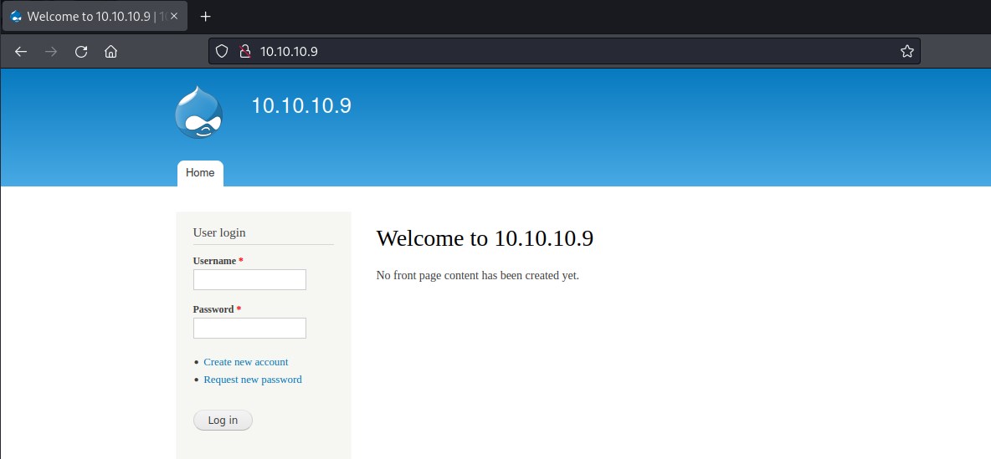Close the Welcome to 10.10.10.9 tab
991x459 pixels.
point(174,17)
